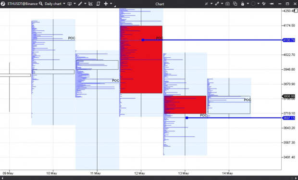This screenshot has height=180, width=298.
Task: Toggle the padlock lock icon
Action: [243, 4]
